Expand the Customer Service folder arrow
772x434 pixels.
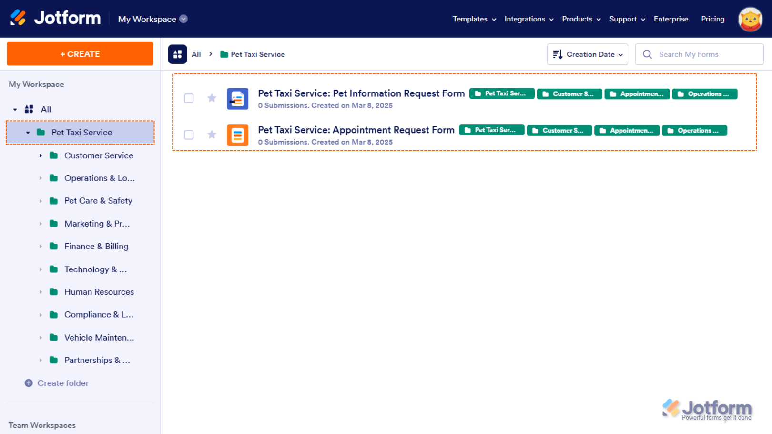click(x=41, y=155)
